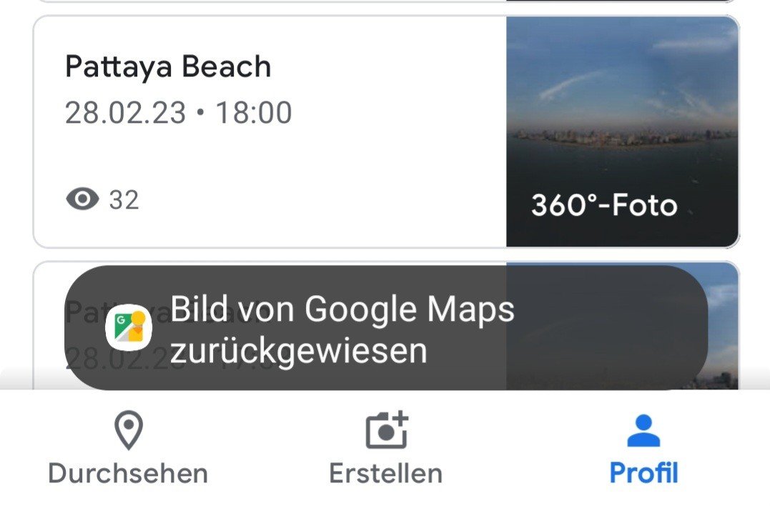
Task: Tap the partially visible card at the top
Action: 386,1
